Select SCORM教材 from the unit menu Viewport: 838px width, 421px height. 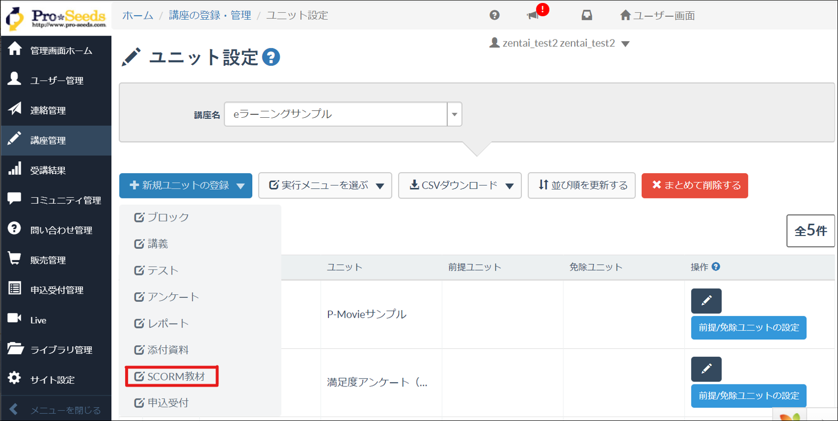171,376
